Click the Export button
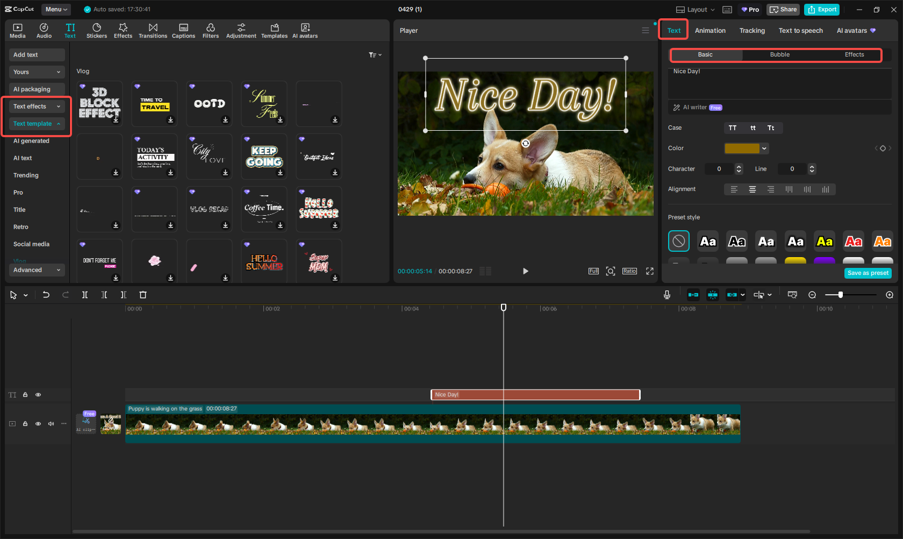This screenshot has width=903, height=539. point(822,10)
